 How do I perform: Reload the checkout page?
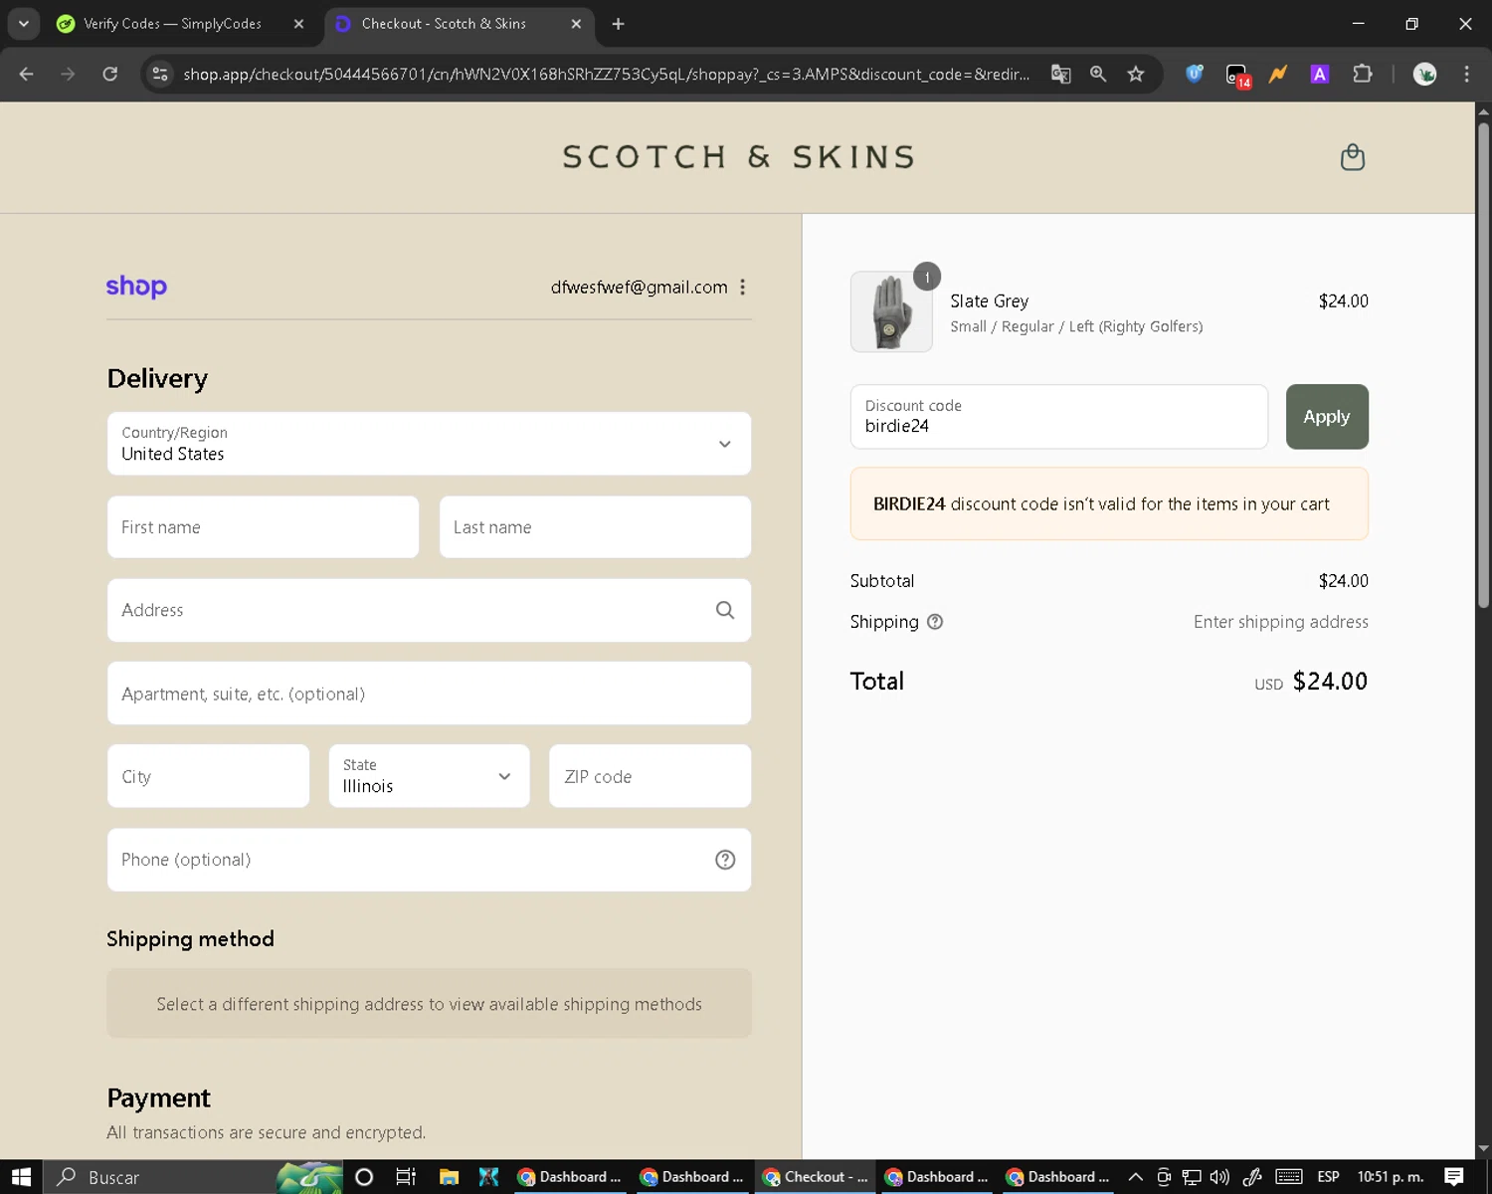(110, 74)
